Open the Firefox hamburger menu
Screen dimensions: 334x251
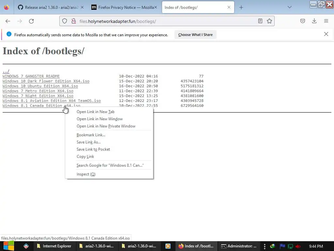(326, 21)
